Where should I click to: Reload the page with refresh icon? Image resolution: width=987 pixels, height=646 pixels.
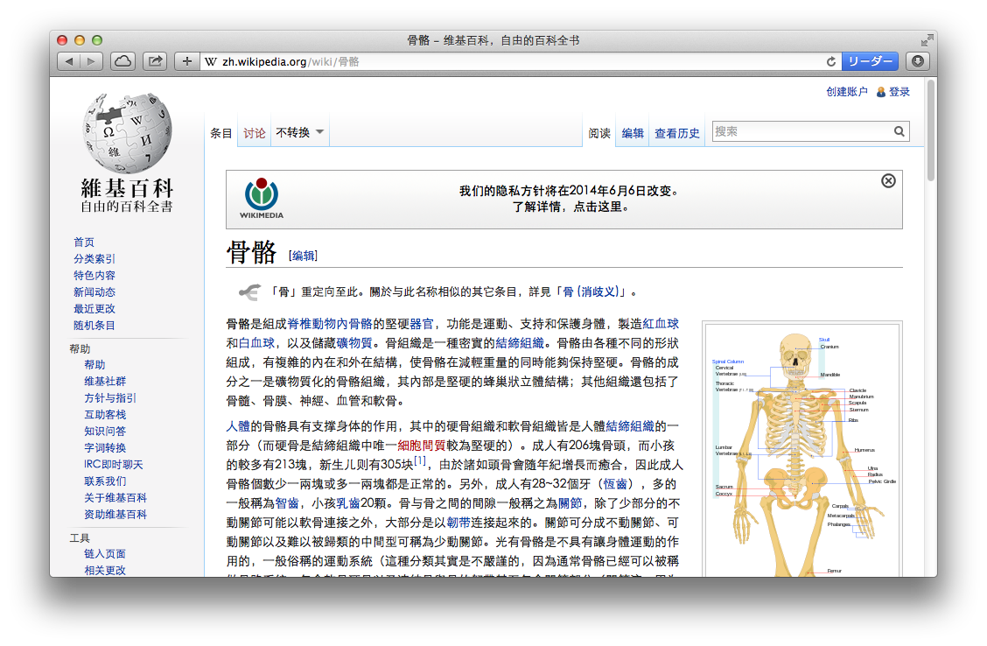[x=831, y=61]
